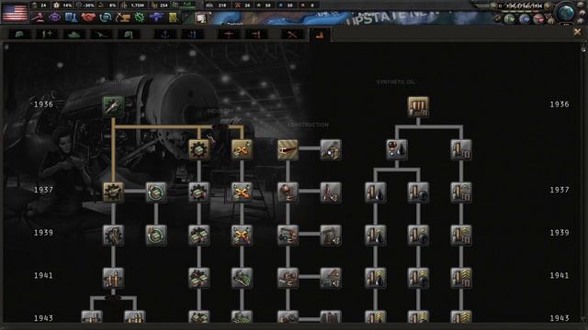Open Construction with the crane icon

[x=122, y=17]
